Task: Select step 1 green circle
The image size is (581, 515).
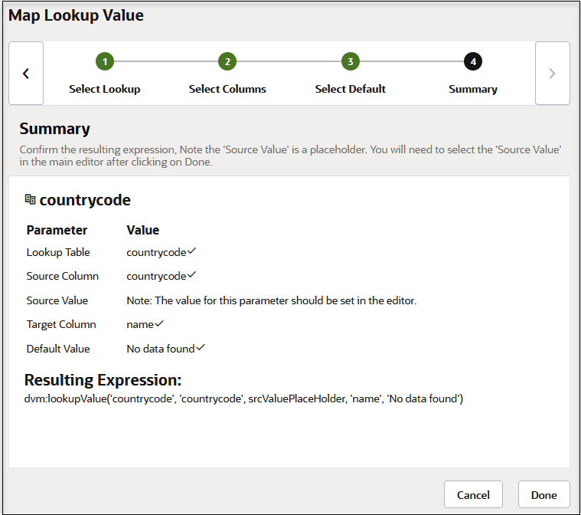Action: (x=105, y=61)
